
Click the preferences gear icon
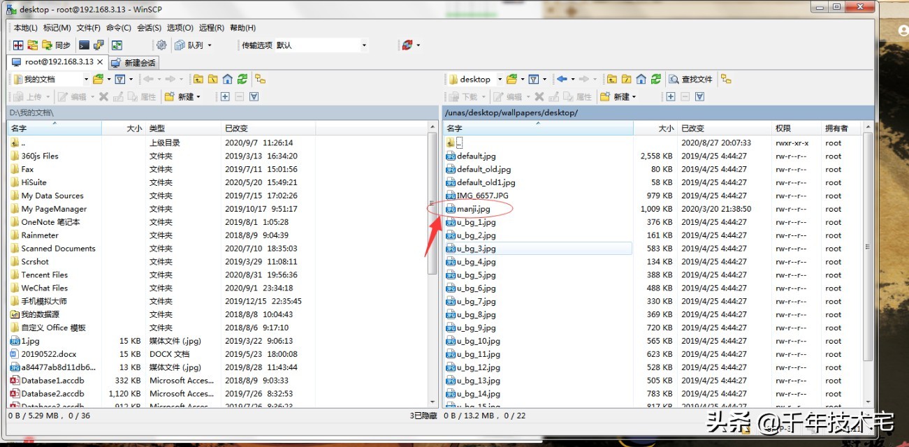(x=161, y=45)
